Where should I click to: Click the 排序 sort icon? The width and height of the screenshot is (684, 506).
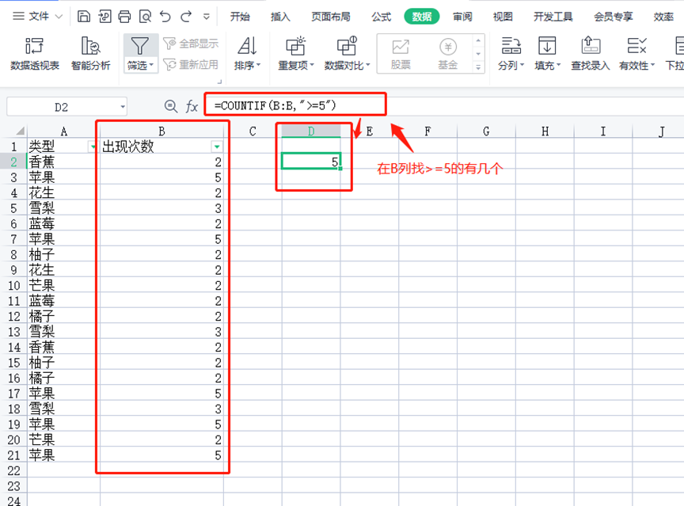coord(247,45)
